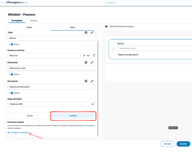Screen dimensions: 192x154
Task: Switch to the Estilos tab
Action: pos(34,20)
